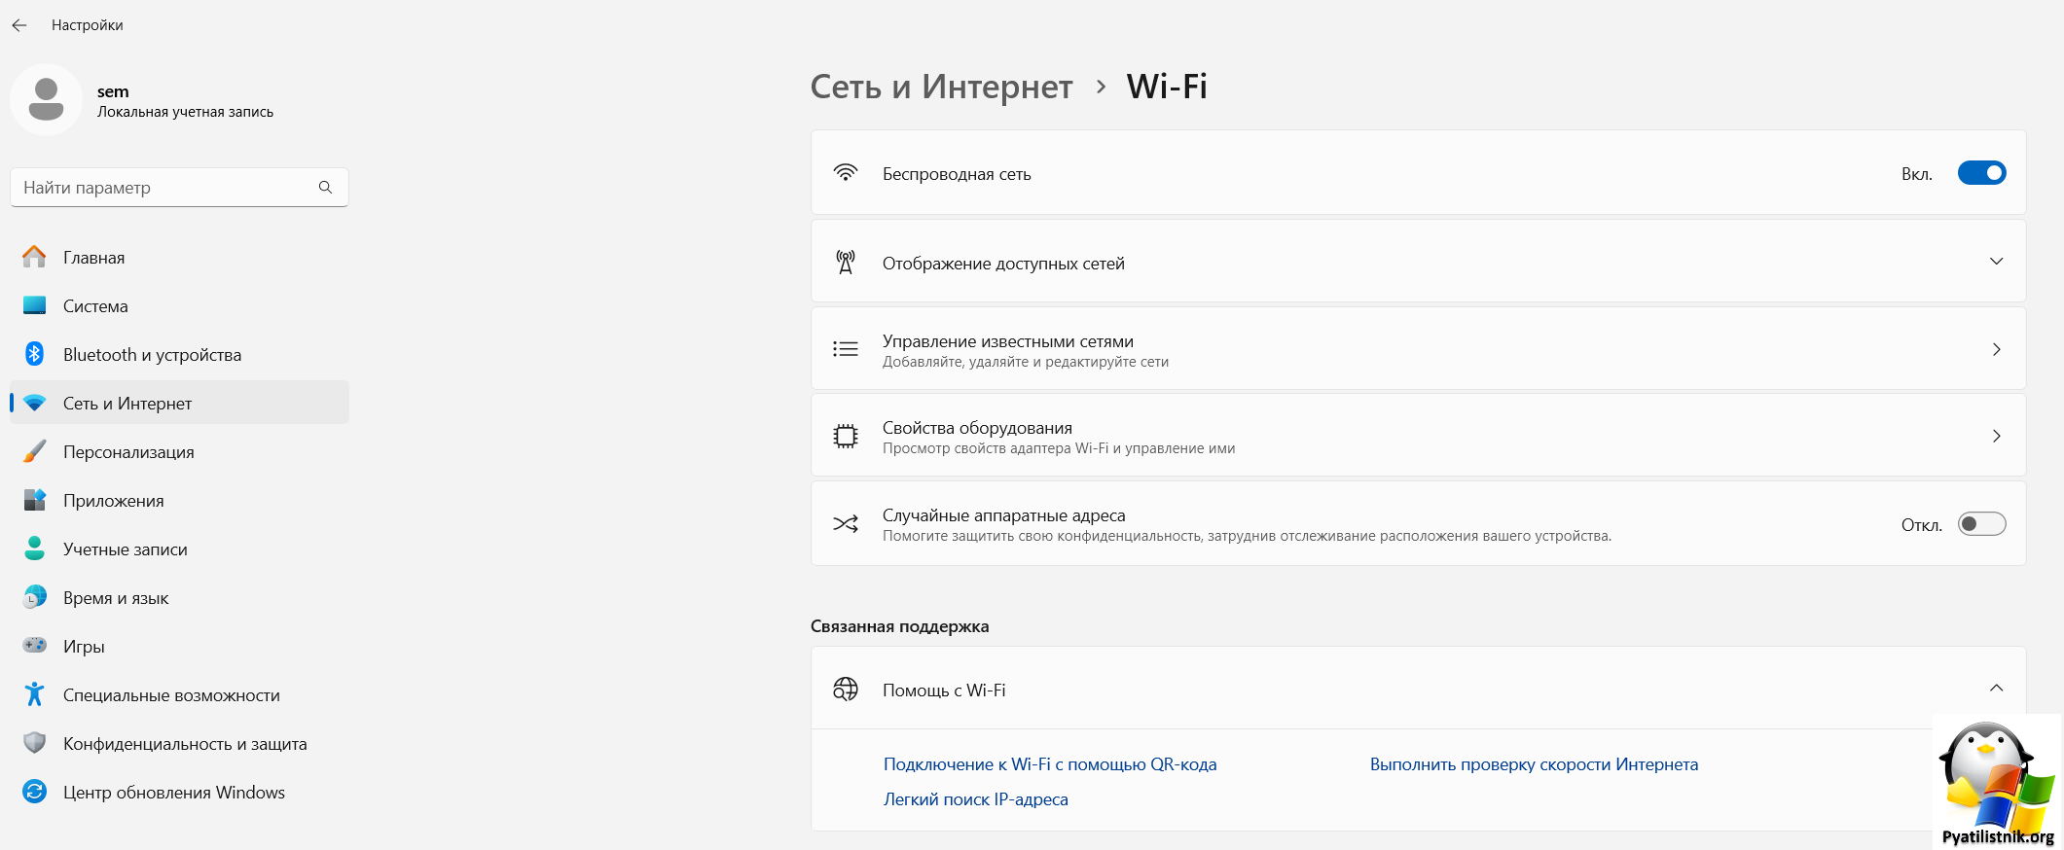Click the Wi-Fi signal icon beside Беспроводная сеть
The height and width of the screenshot is (850, 2064).
(x=846, y=173)
